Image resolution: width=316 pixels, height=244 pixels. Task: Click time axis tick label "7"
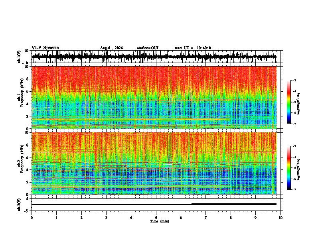(x=206, y=218)
